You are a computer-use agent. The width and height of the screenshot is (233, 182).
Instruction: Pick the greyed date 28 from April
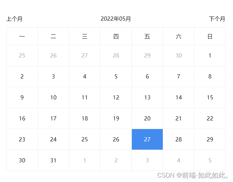[116, 55]
